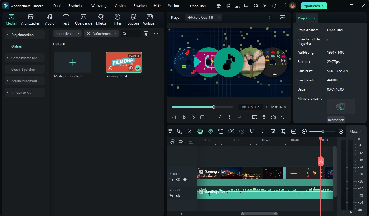Toggle the player grid layout icon
The height and width of the screenshot is (216, 369).
(x=271, y=17)
